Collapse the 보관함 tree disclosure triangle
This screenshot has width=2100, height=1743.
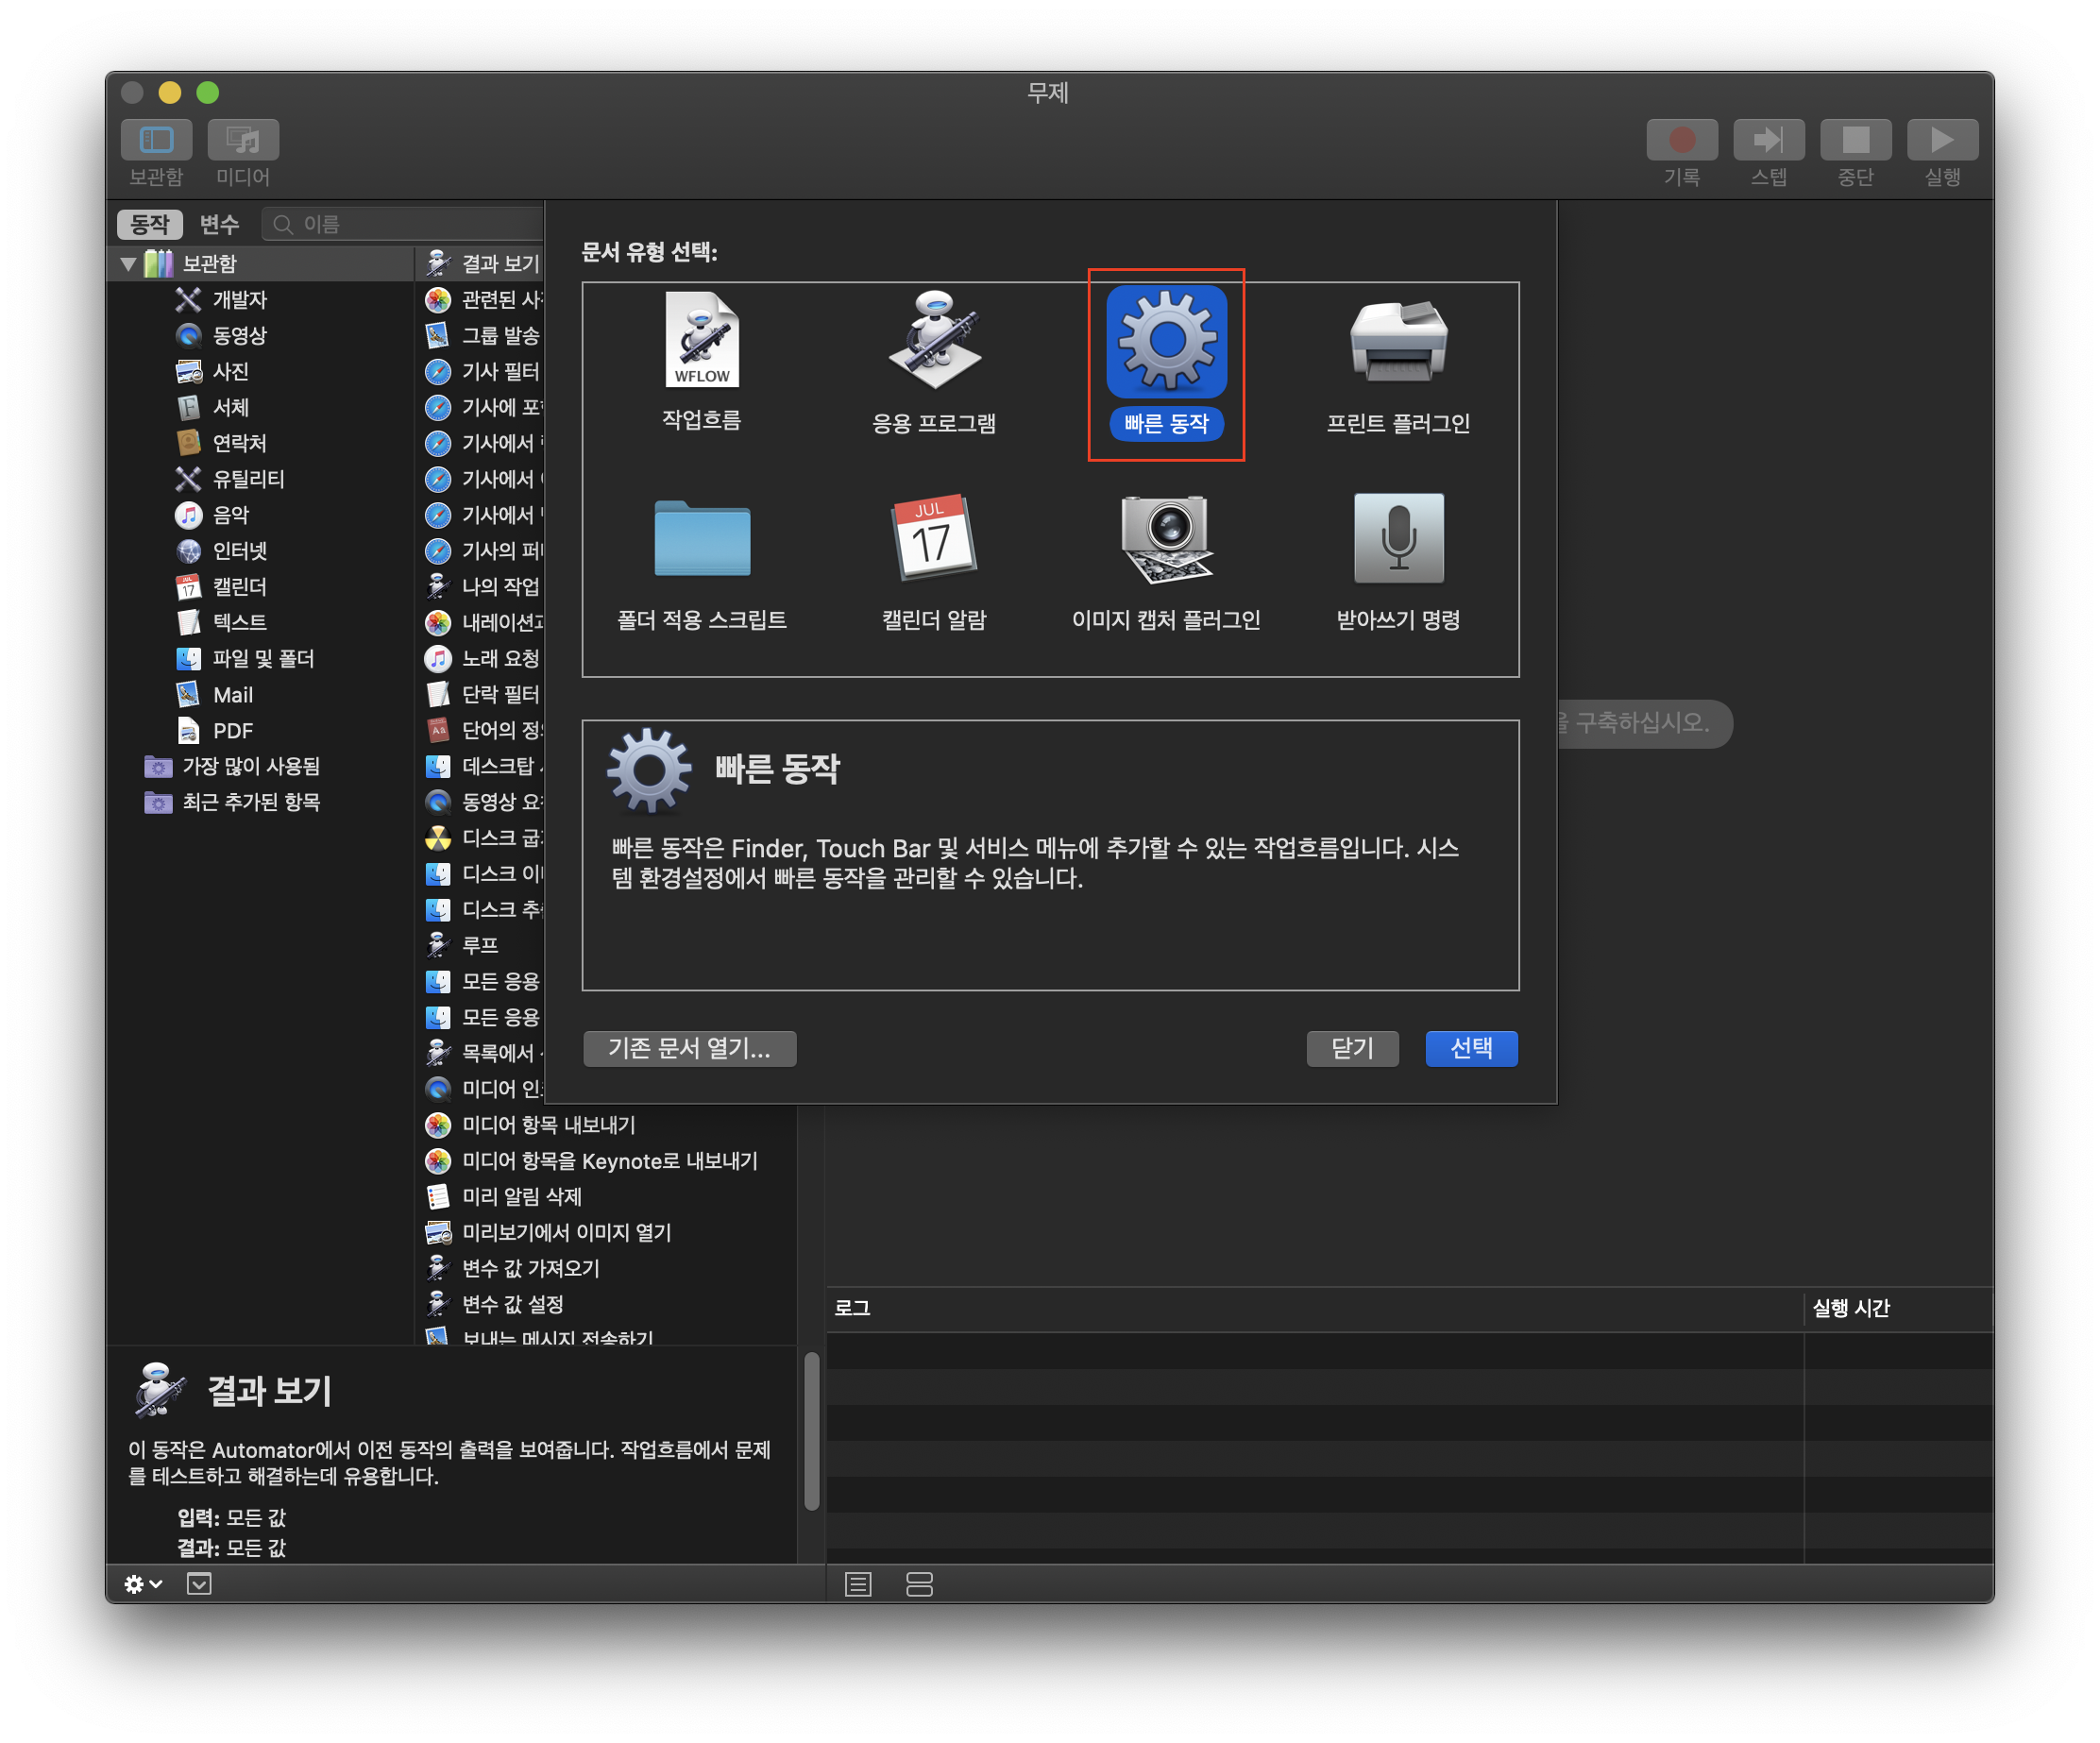click(128, 264)
